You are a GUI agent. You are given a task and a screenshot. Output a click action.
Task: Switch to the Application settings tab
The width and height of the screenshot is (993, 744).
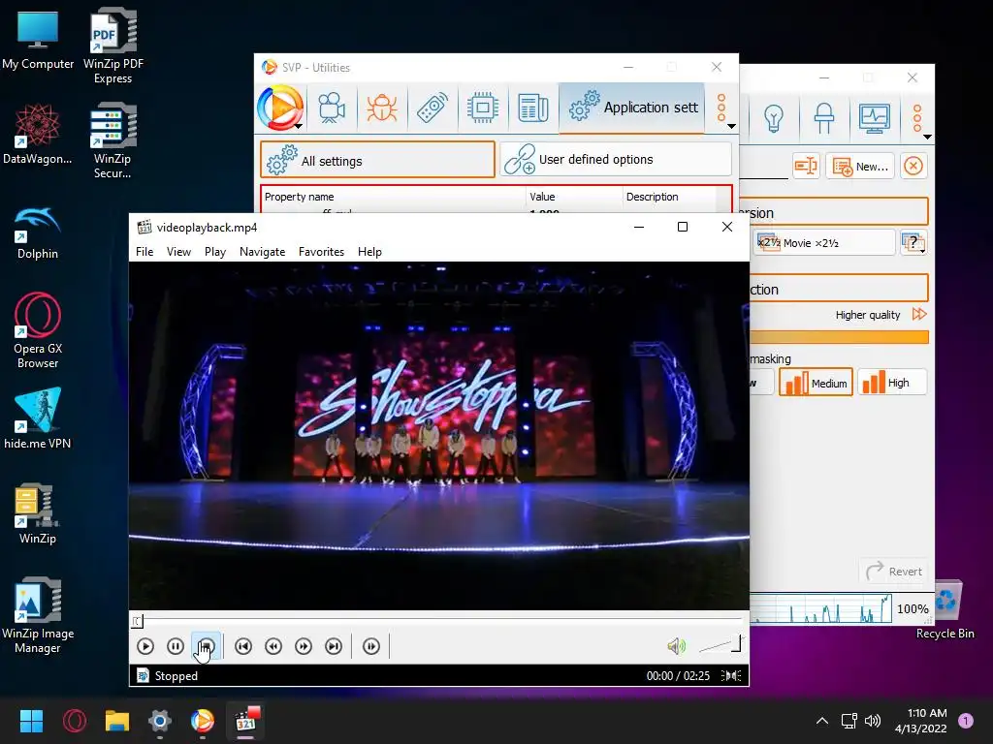(632, 108)
